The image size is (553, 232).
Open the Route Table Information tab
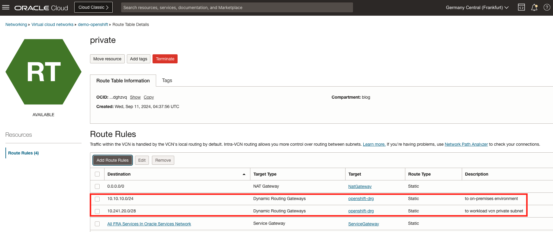123,81
